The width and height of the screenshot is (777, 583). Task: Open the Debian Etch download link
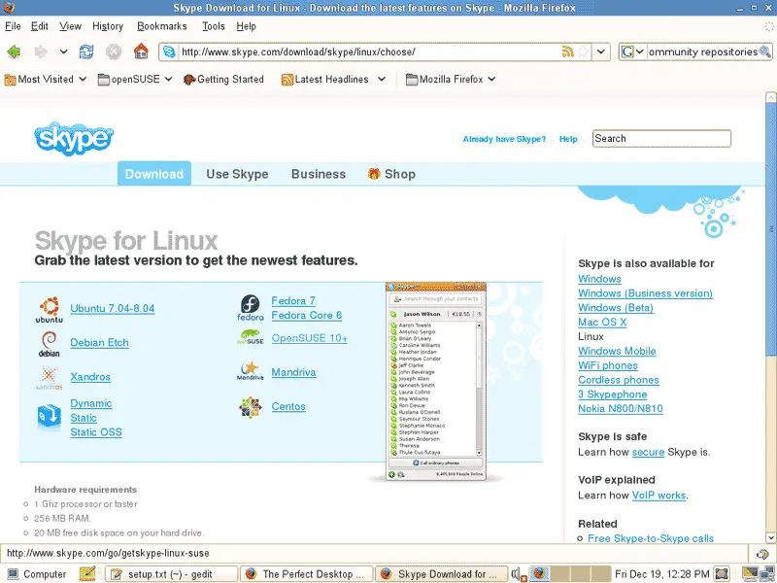pyautogui.click(x=100, y=343)
